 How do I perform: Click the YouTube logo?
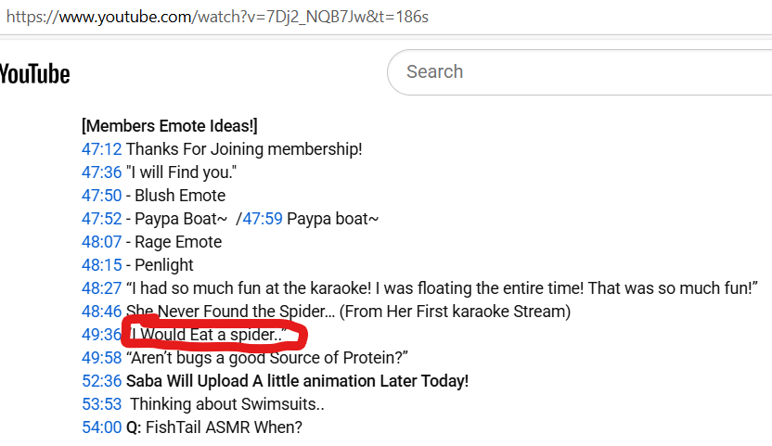35,74
